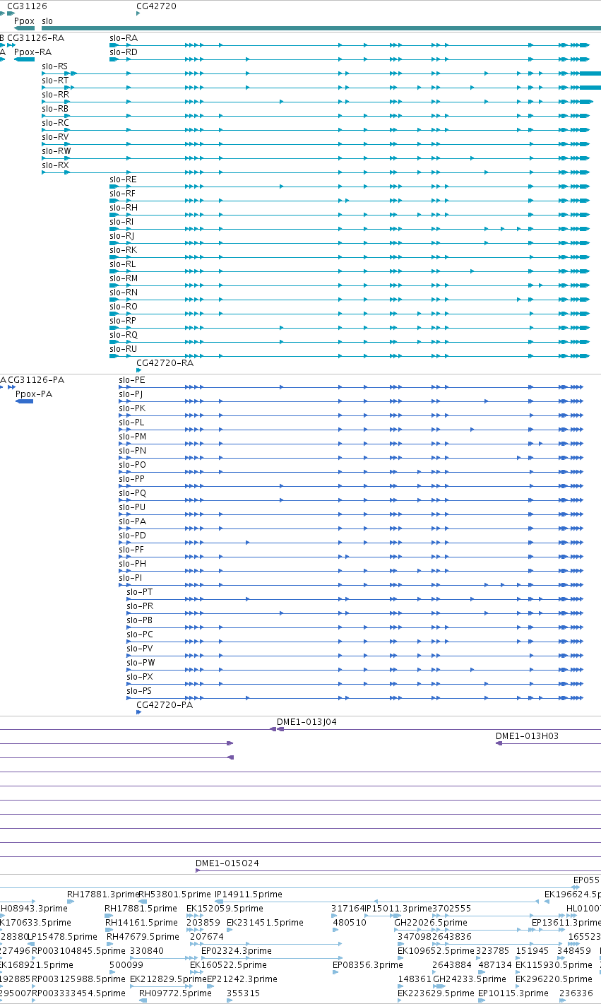Viewport: 601px width, 1004px height.
Task: Click protein label slo-PI
Action: [131, 578]
